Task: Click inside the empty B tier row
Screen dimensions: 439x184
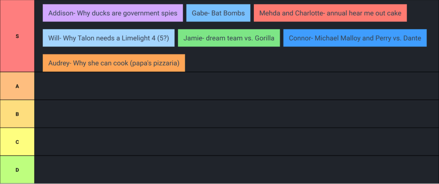Action: click(x=236, y=114)
